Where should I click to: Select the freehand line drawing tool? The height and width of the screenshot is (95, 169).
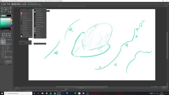2,8
